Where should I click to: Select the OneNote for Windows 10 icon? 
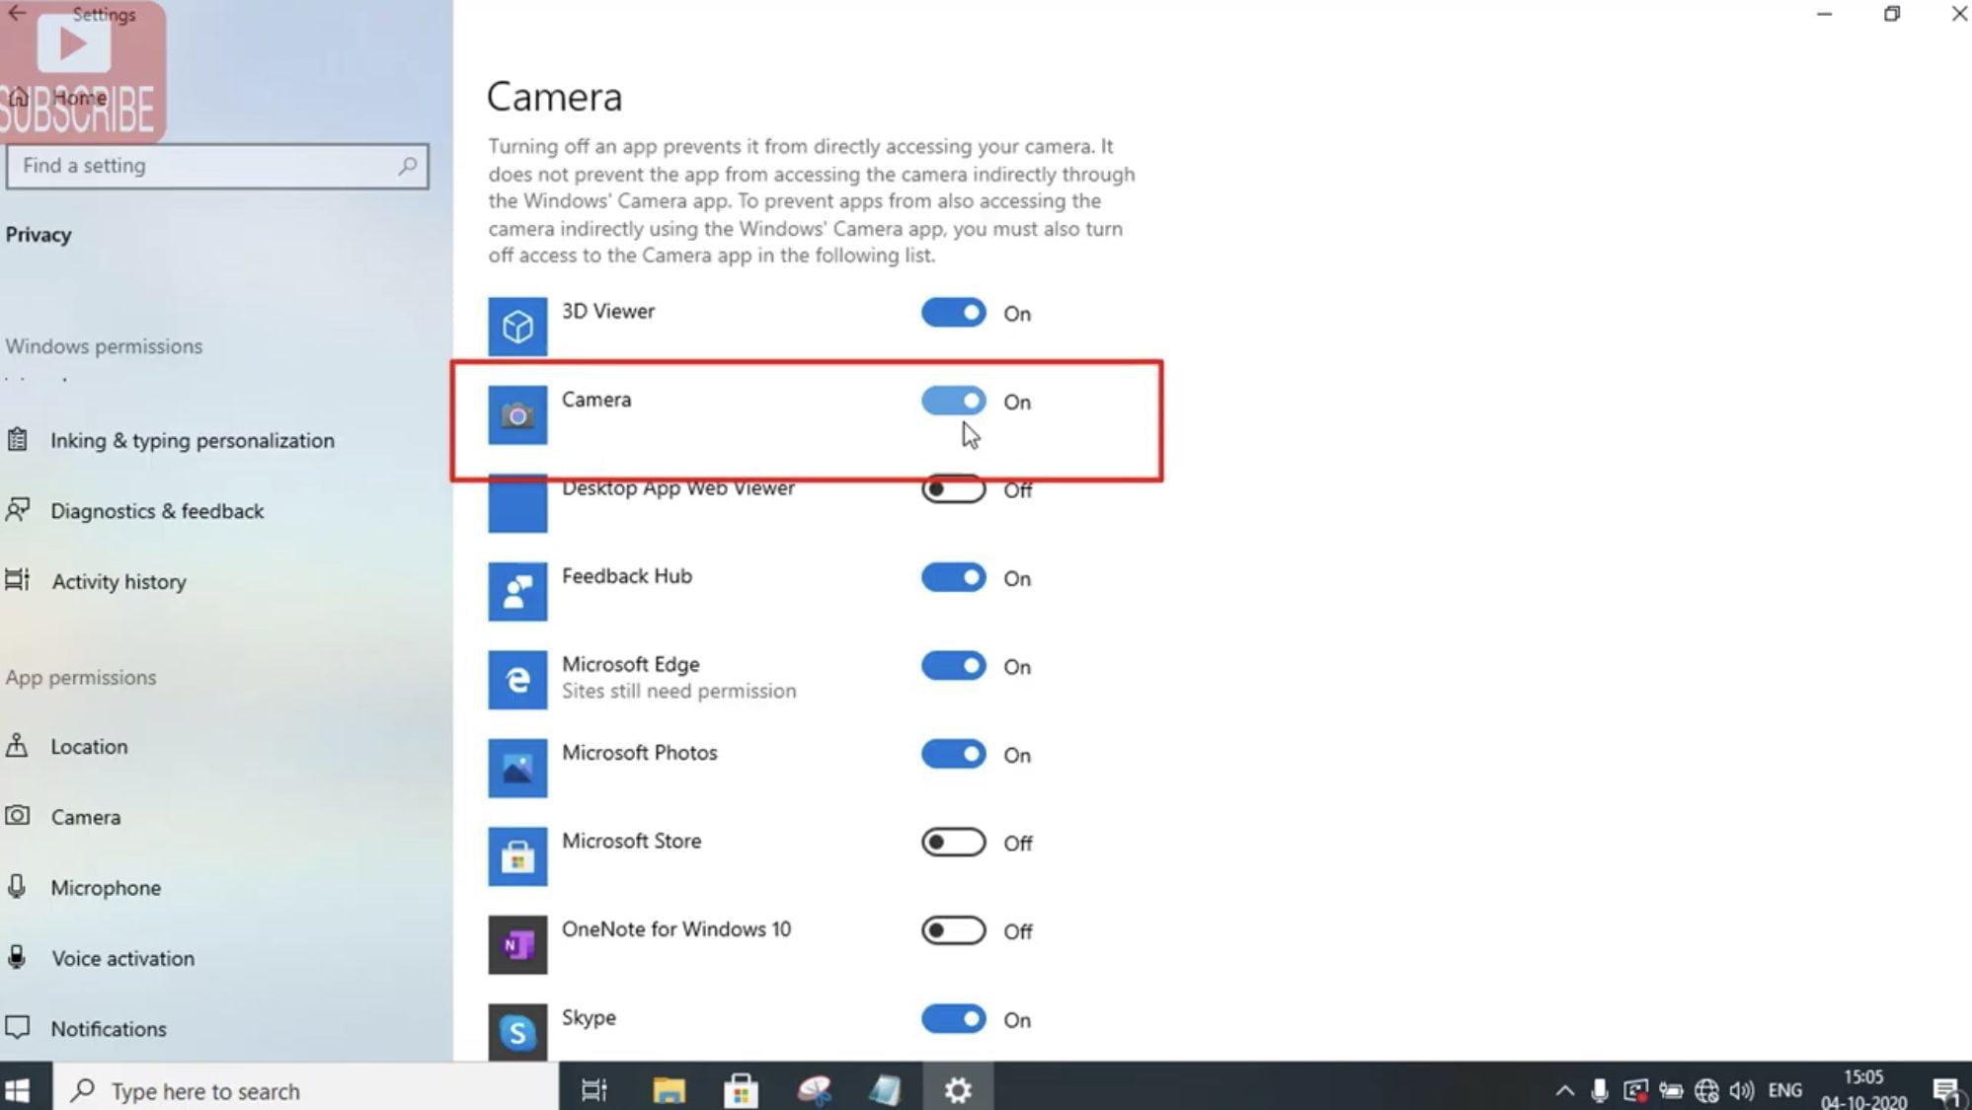point(517,944)
